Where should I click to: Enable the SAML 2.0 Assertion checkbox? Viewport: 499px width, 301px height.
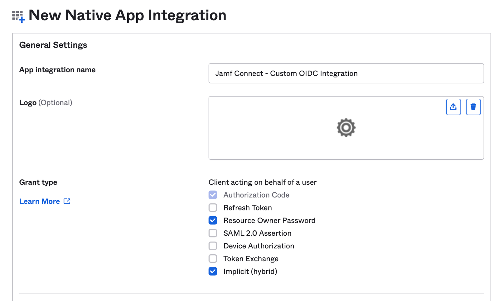click(213, 233)
